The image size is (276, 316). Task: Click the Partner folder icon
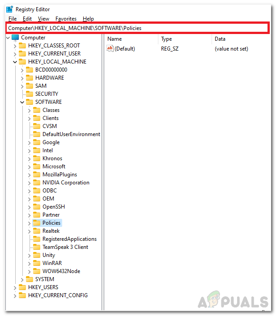(37, 215)
